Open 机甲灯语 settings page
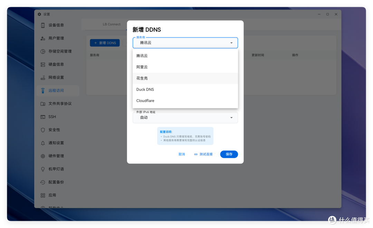This screenshot has height=228, width=373. point(58,169)
